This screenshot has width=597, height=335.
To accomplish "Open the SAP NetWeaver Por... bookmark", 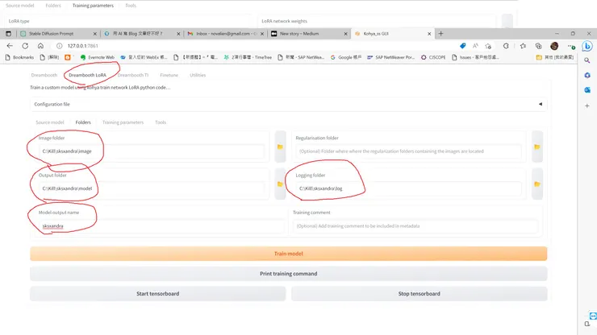I will tap(390, 57).
